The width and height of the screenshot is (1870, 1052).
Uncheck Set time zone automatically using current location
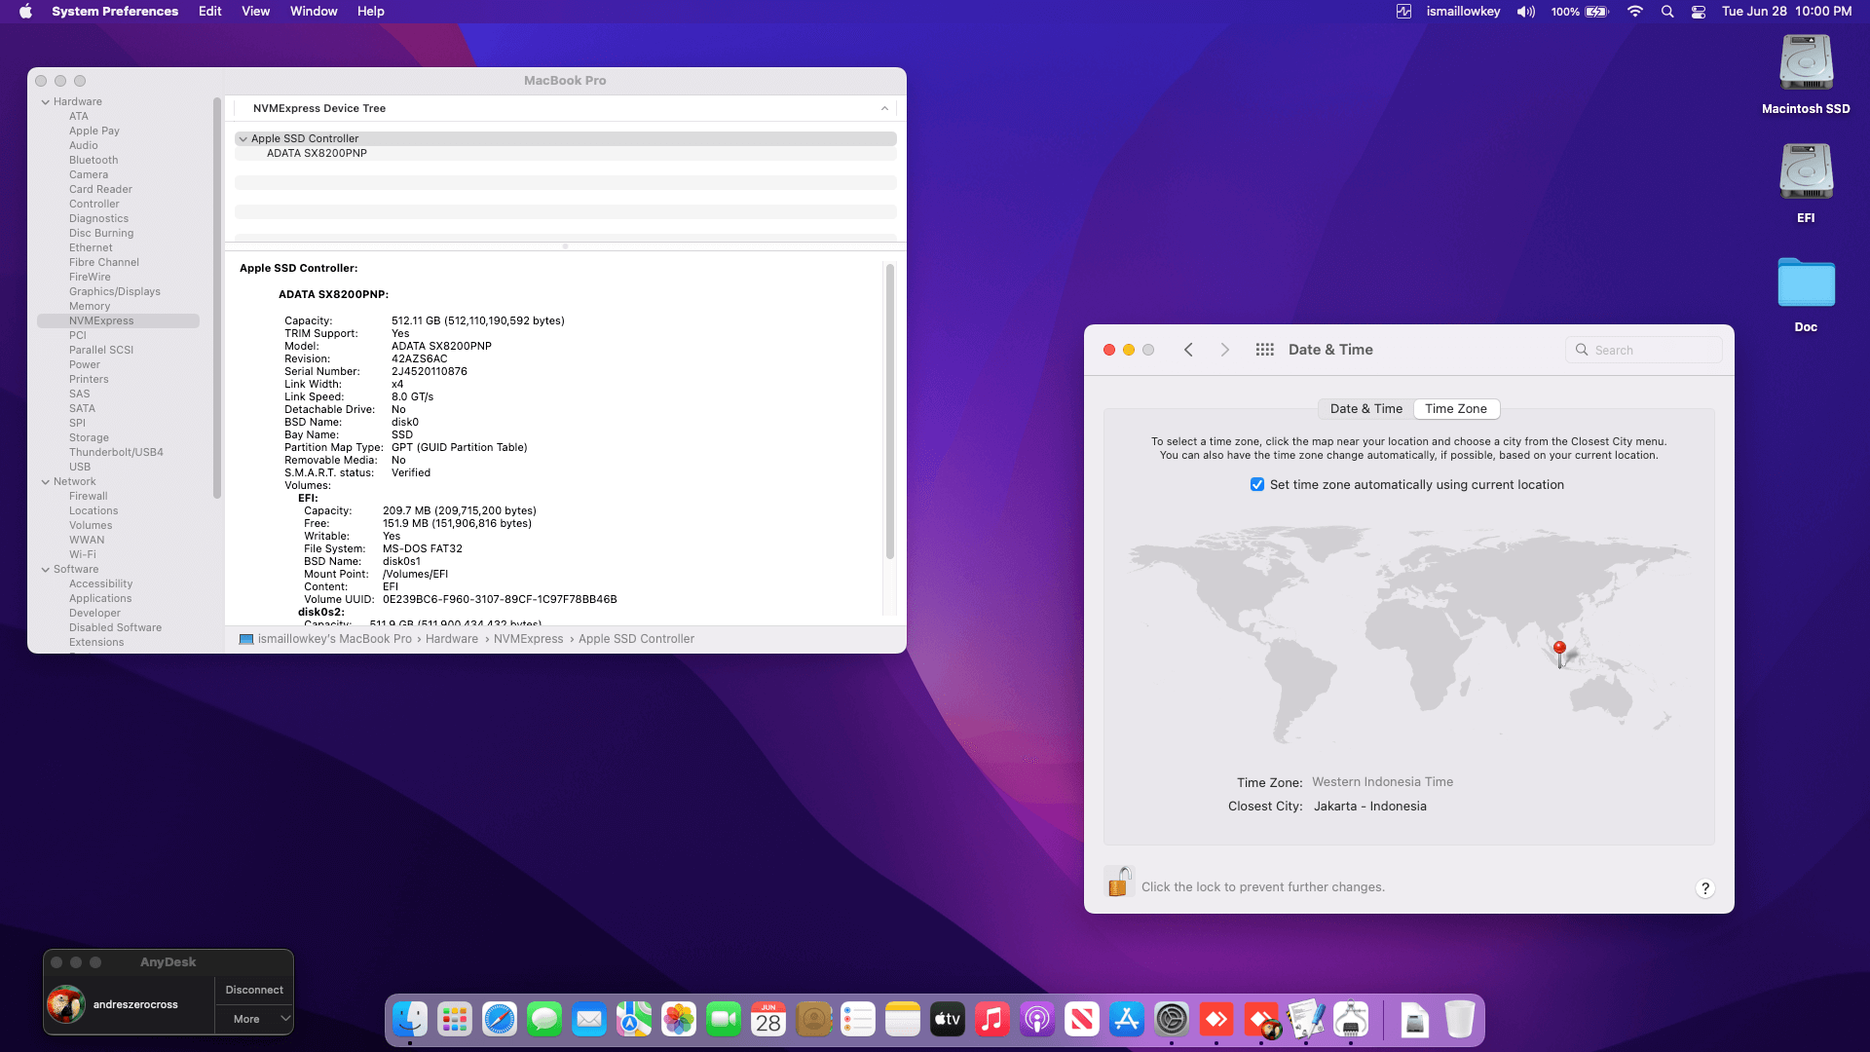[x=1257, y=485]
